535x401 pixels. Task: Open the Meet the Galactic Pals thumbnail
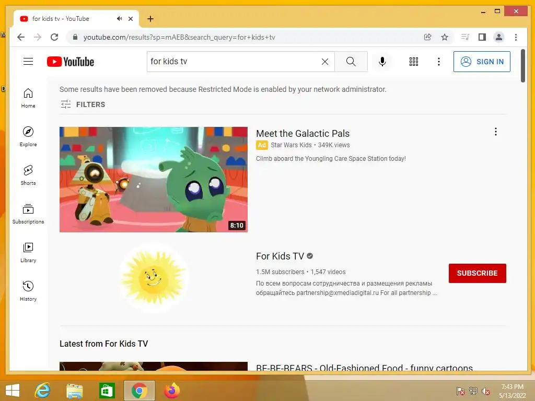(x=154, y=180)
